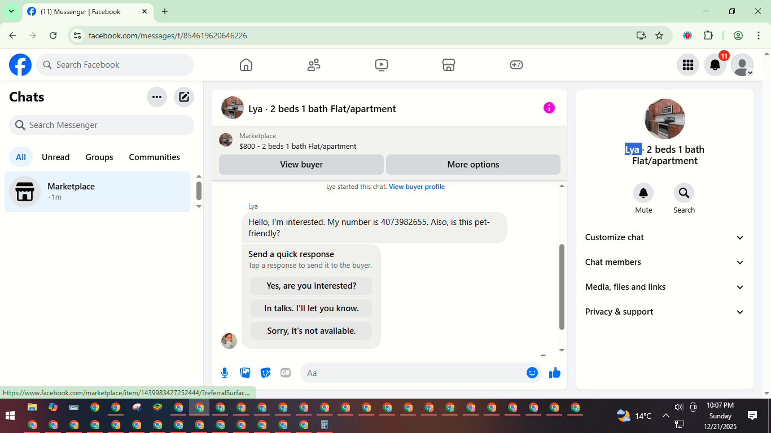Open the Marketplace chat in the list
This screenshot has width=771, height=433.
(98, 192)
